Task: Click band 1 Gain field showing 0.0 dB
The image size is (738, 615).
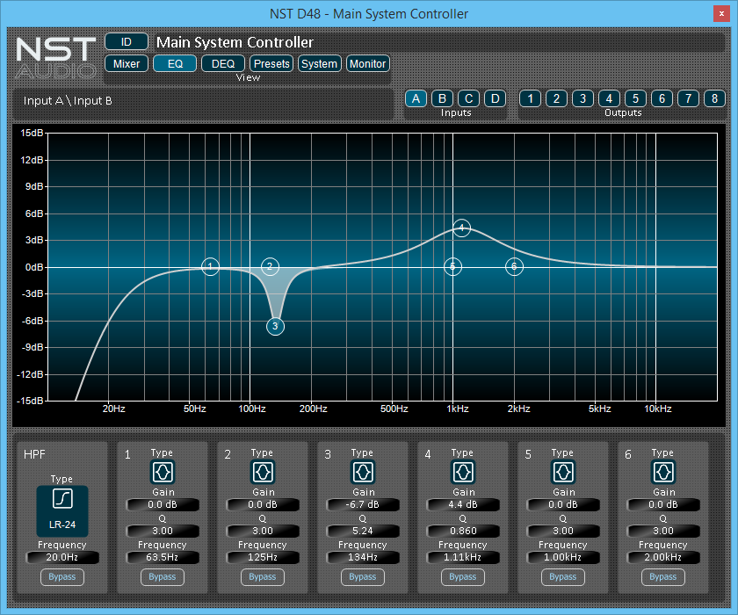Action: click(x=163, y=505)
